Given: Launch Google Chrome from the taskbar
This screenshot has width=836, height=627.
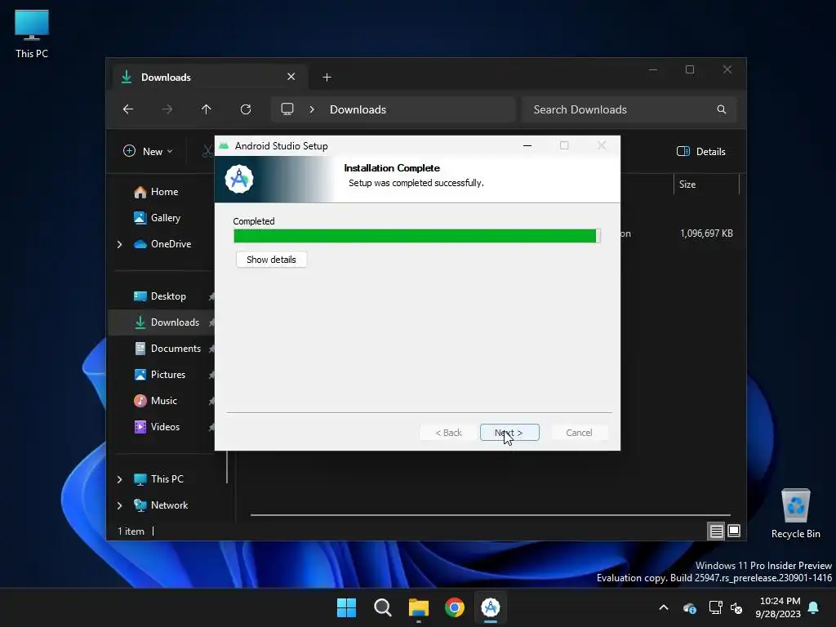Looking at the screenshot, I should [x=455, y=607].
